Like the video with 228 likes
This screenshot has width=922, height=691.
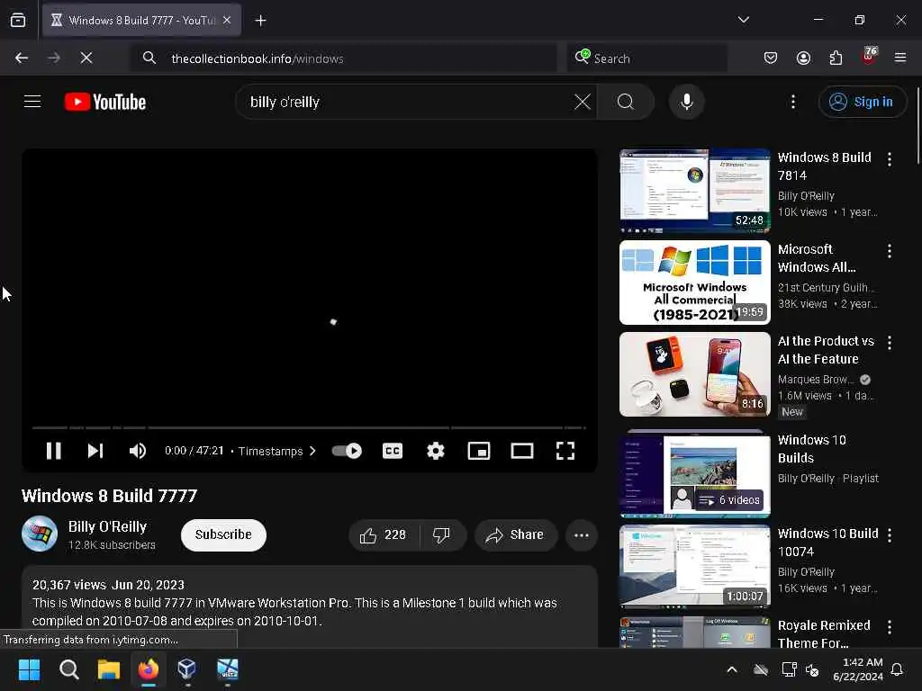pyautogui.click(x=384, y=534)
